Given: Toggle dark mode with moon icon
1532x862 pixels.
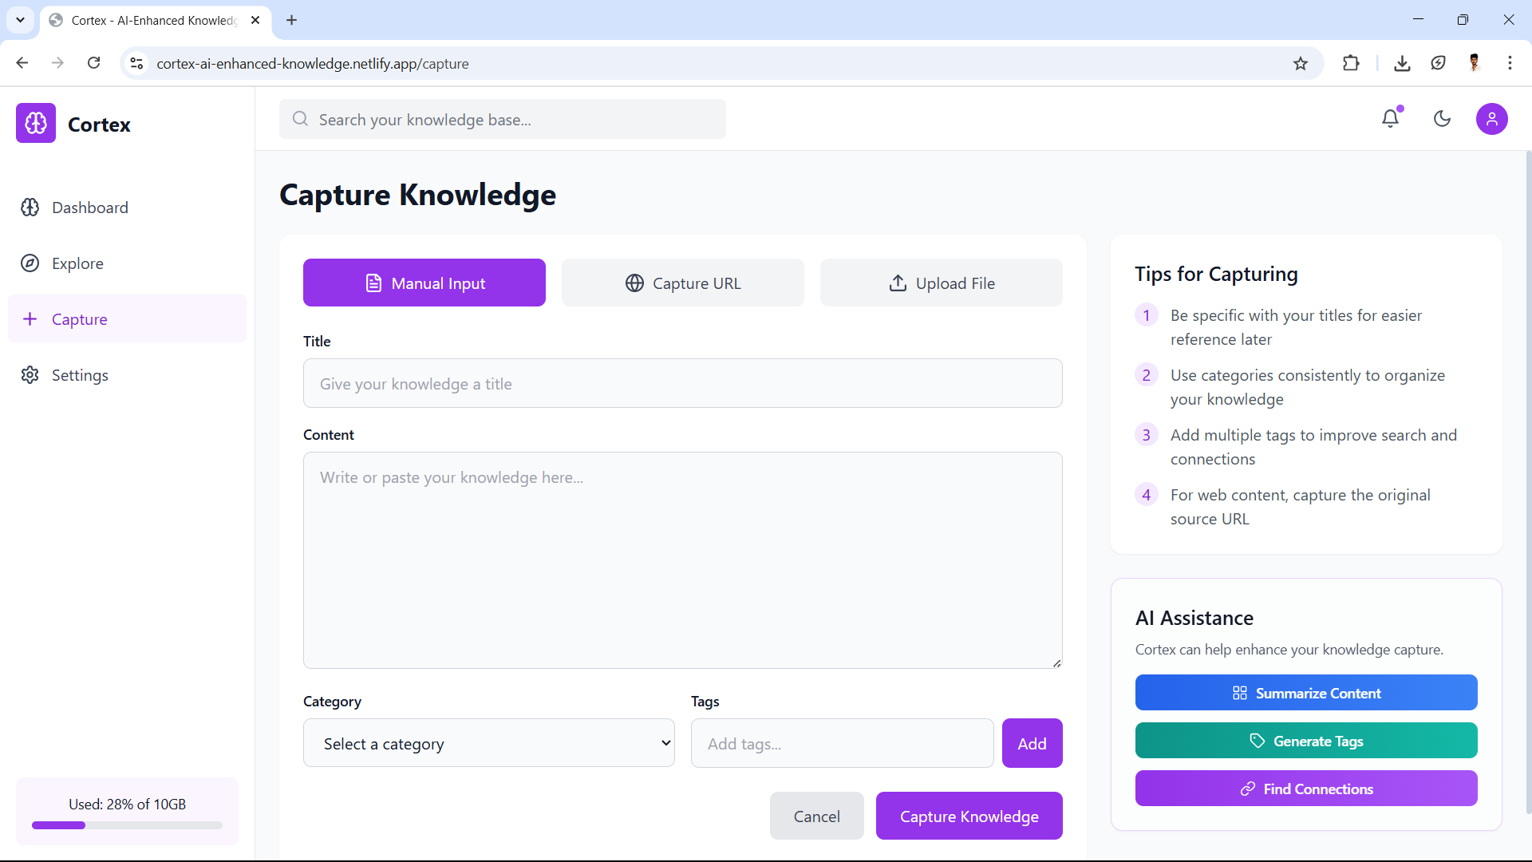Looking at the screenshot, I should [x=1442, y=119].
